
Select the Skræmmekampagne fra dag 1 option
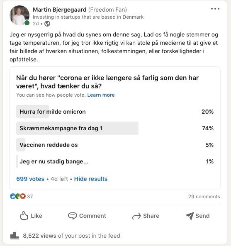pos(115,128)
